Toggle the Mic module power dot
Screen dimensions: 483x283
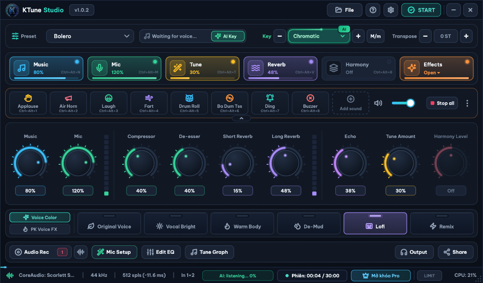[155, 62]
